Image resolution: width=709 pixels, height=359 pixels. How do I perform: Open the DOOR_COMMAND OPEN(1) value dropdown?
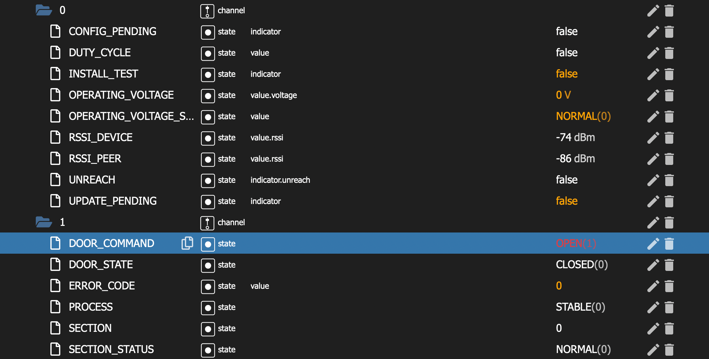576,243
